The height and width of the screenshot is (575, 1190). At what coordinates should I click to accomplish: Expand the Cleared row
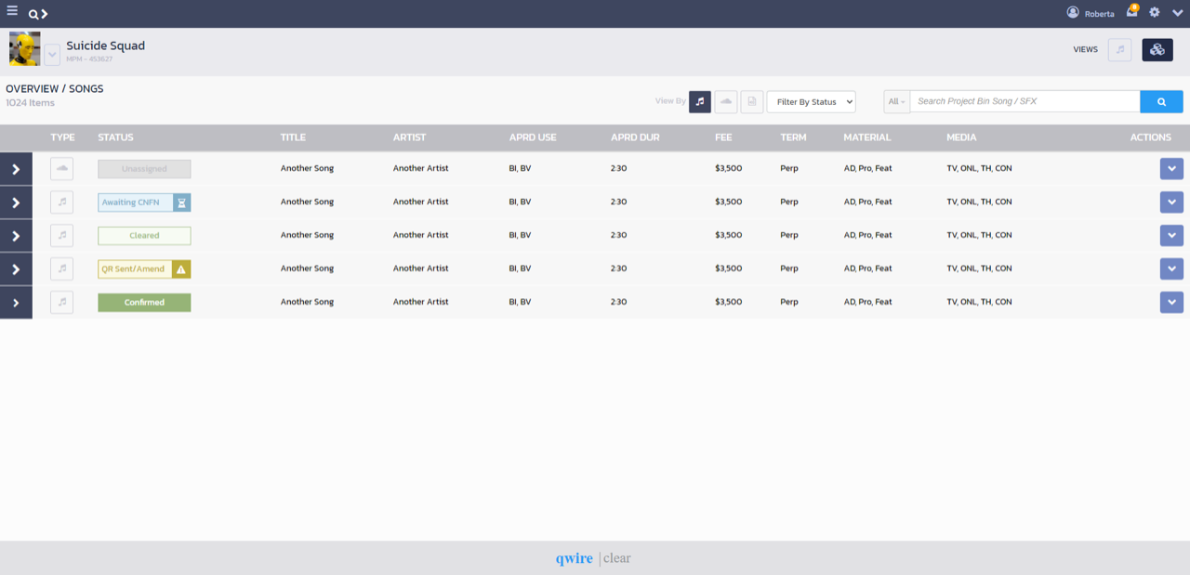click(16, 236)
